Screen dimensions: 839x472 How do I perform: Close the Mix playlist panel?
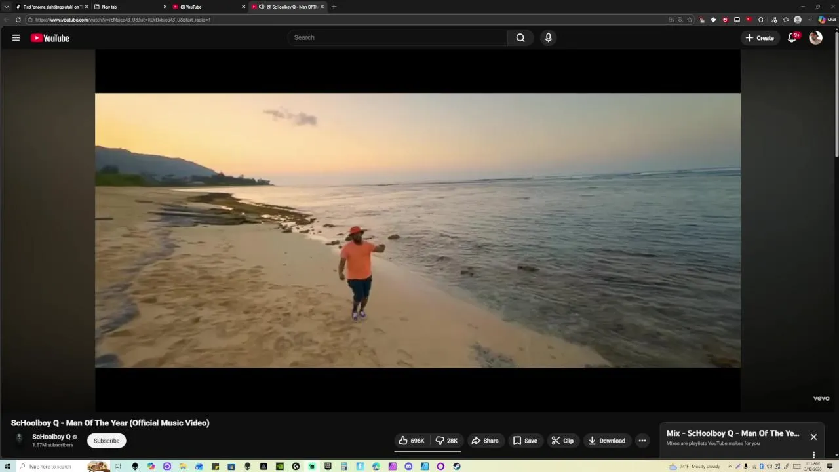point(813,437)
